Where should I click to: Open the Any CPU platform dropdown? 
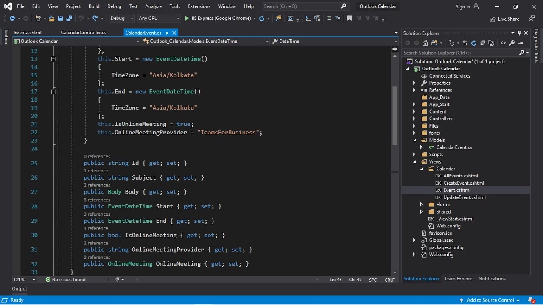[159, 18]
